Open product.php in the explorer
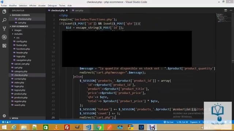 tap(27, 94)
